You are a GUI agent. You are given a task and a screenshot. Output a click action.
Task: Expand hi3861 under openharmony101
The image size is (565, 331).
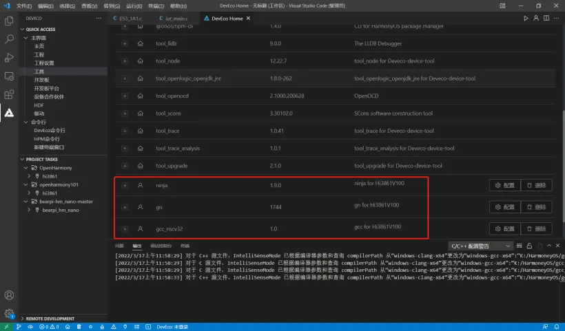point(29,193)
